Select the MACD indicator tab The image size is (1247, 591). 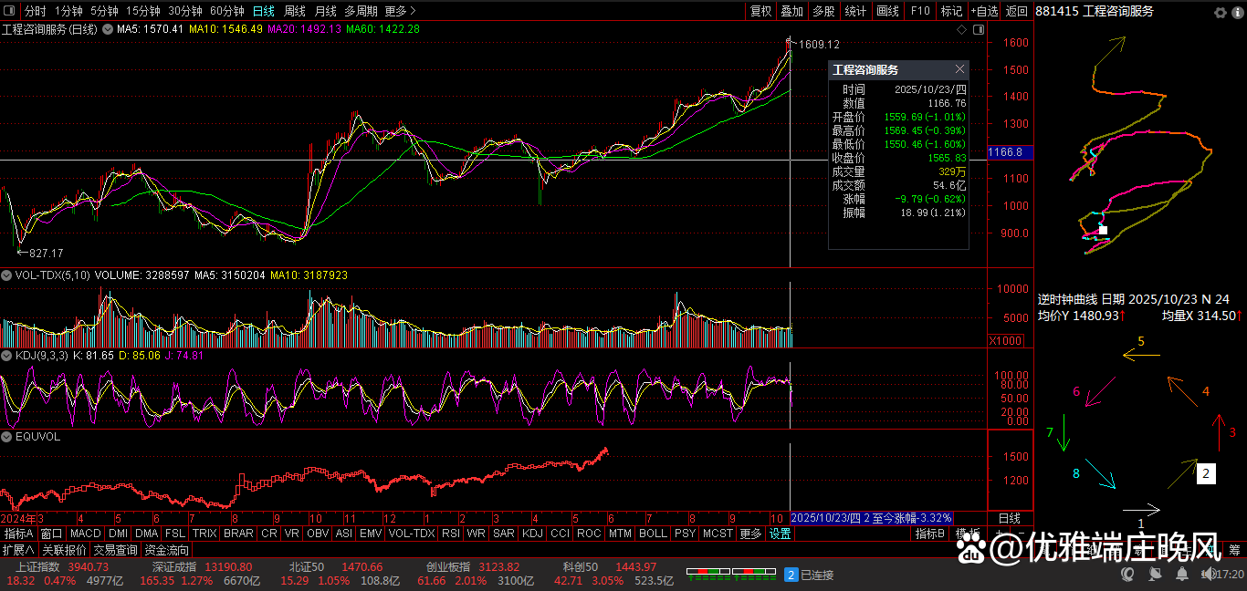coord(85,534)
